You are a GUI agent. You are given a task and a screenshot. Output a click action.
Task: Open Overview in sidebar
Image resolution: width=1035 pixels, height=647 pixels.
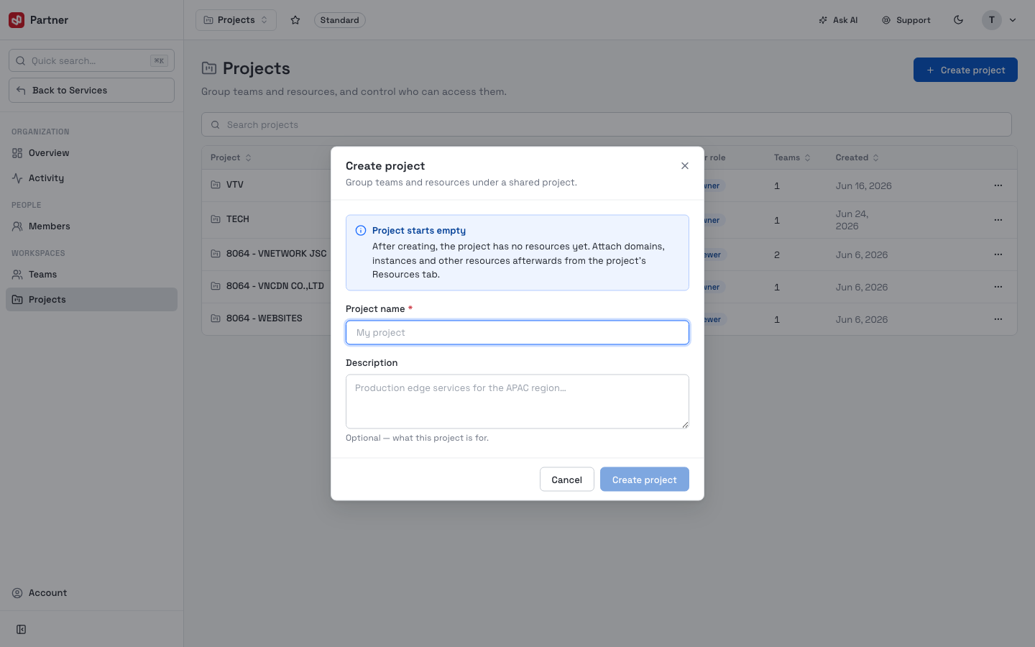coord(91,153)
